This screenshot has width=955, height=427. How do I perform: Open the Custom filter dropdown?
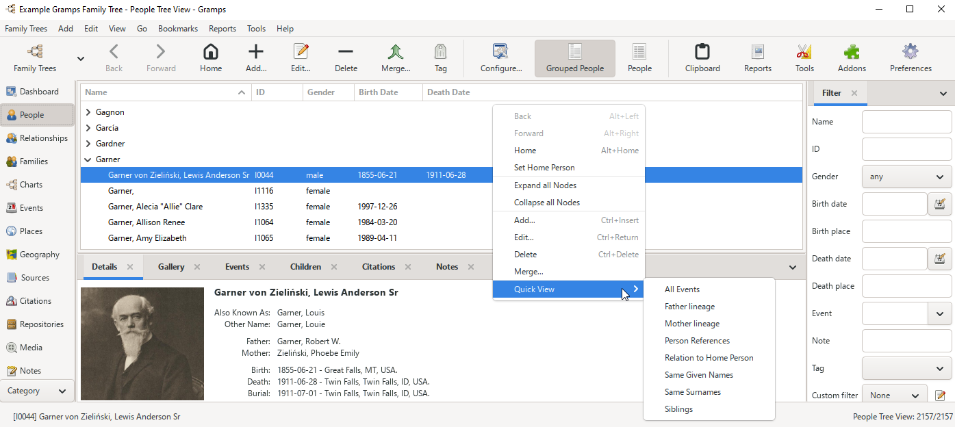[894, 396]
